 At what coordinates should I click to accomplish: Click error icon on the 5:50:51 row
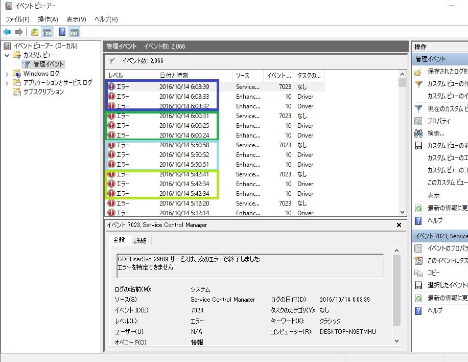coord(111,164)
